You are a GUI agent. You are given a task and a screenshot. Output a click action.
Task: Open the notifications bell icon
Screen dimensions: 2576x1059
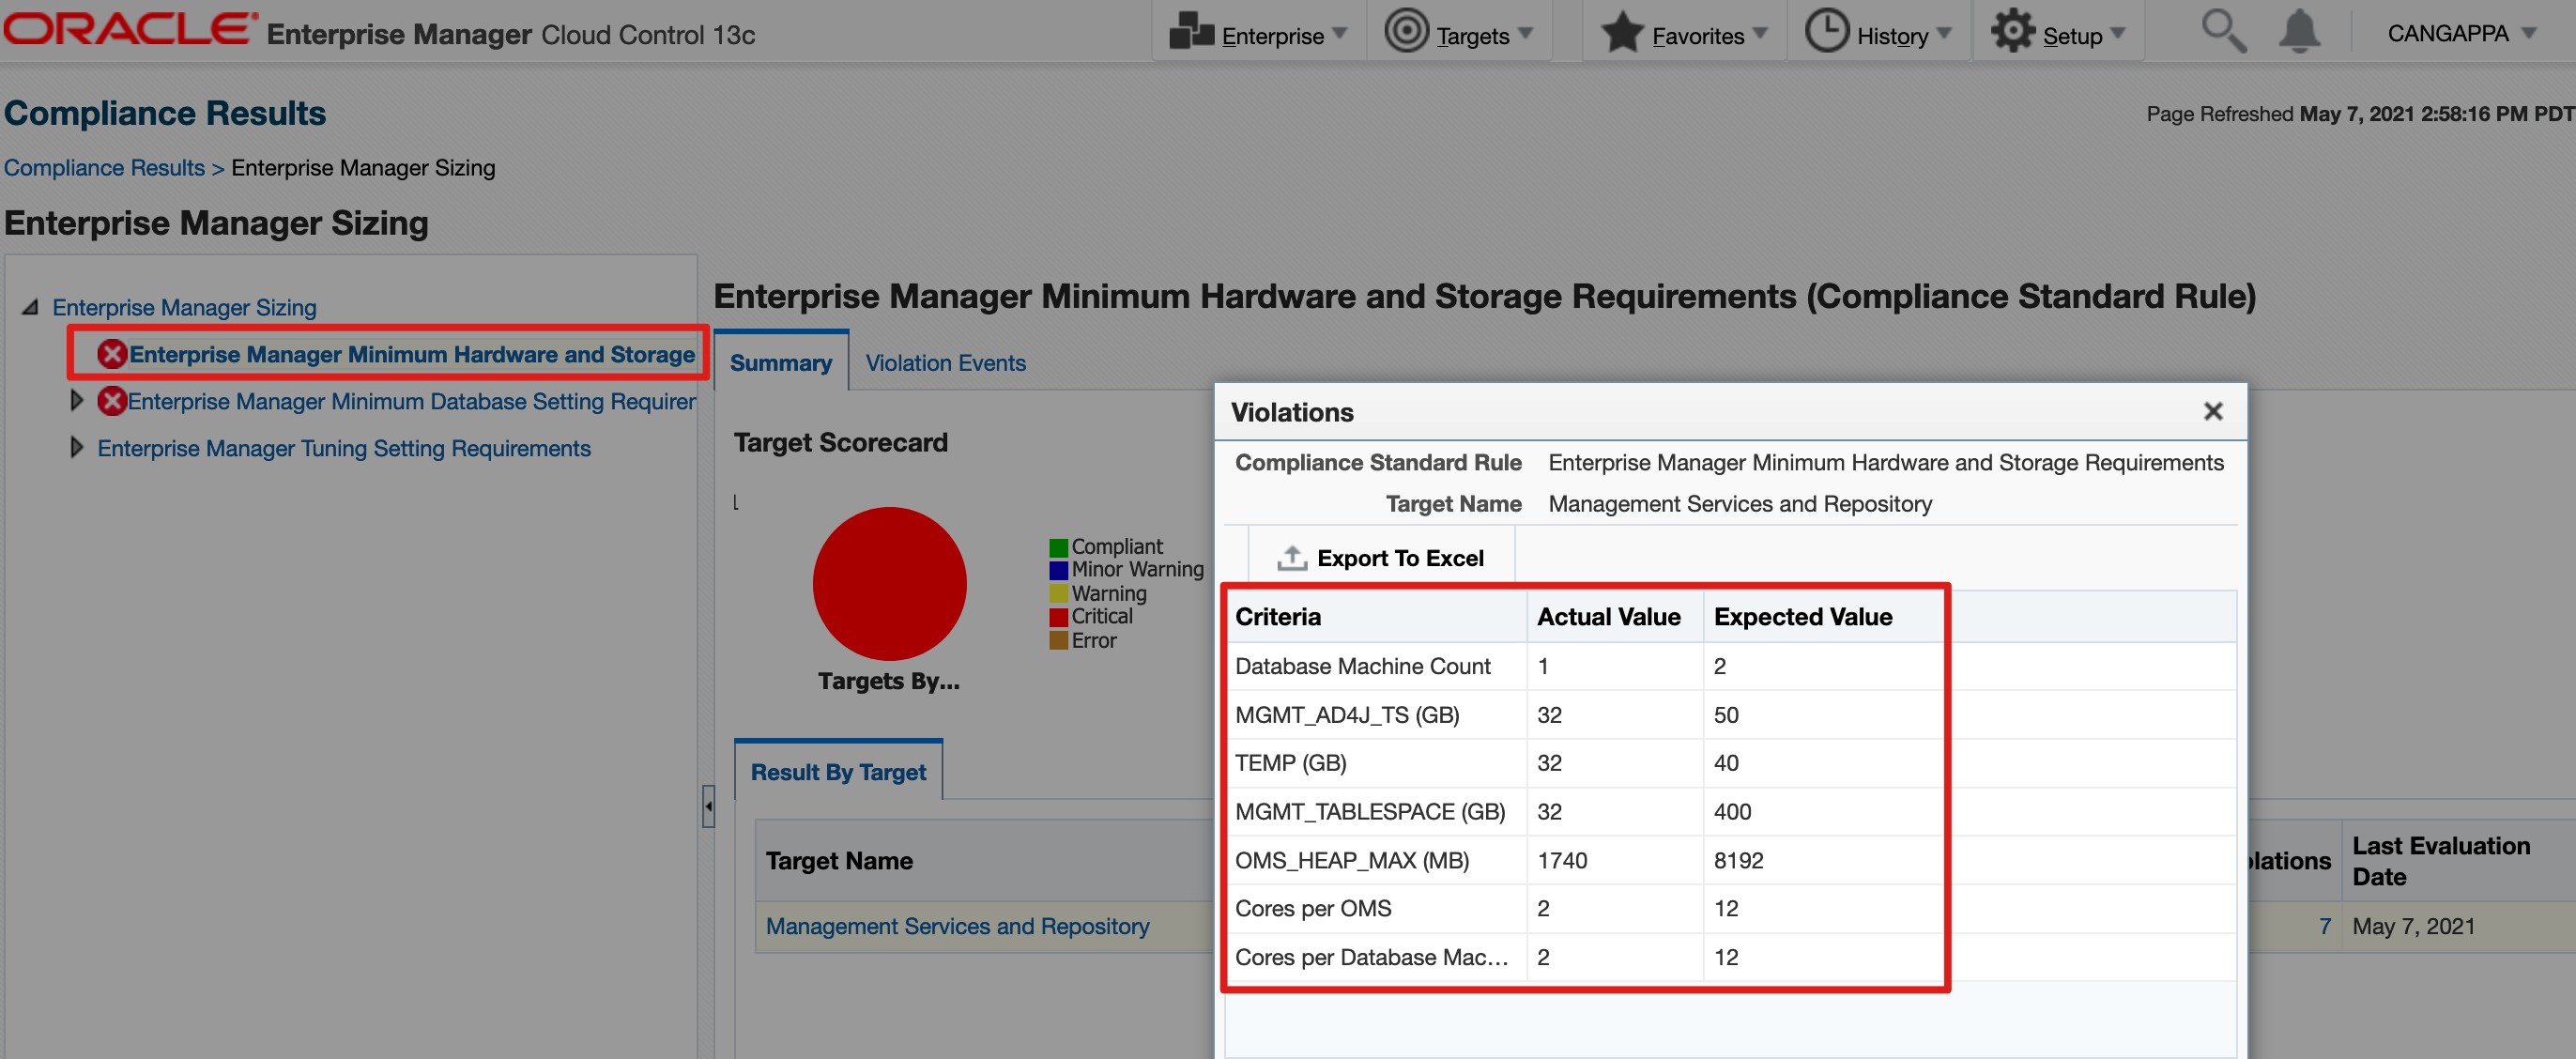coord(2299,31)
